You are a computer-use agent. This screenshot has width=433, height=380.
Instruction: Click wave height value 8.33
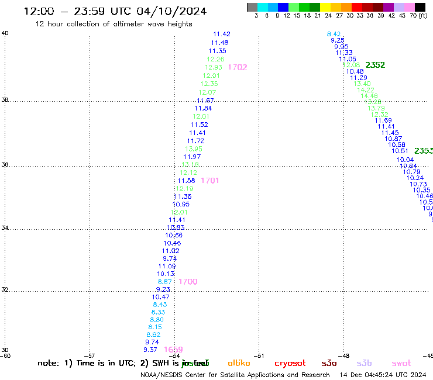[x=158, y=312]
